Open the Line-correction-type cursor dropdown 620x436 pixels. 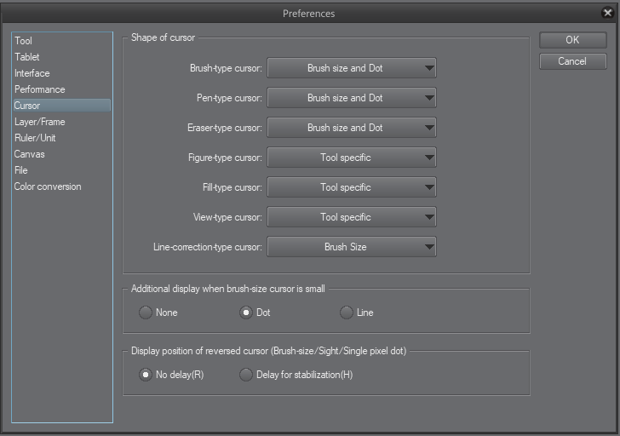[x=352, y=247]
